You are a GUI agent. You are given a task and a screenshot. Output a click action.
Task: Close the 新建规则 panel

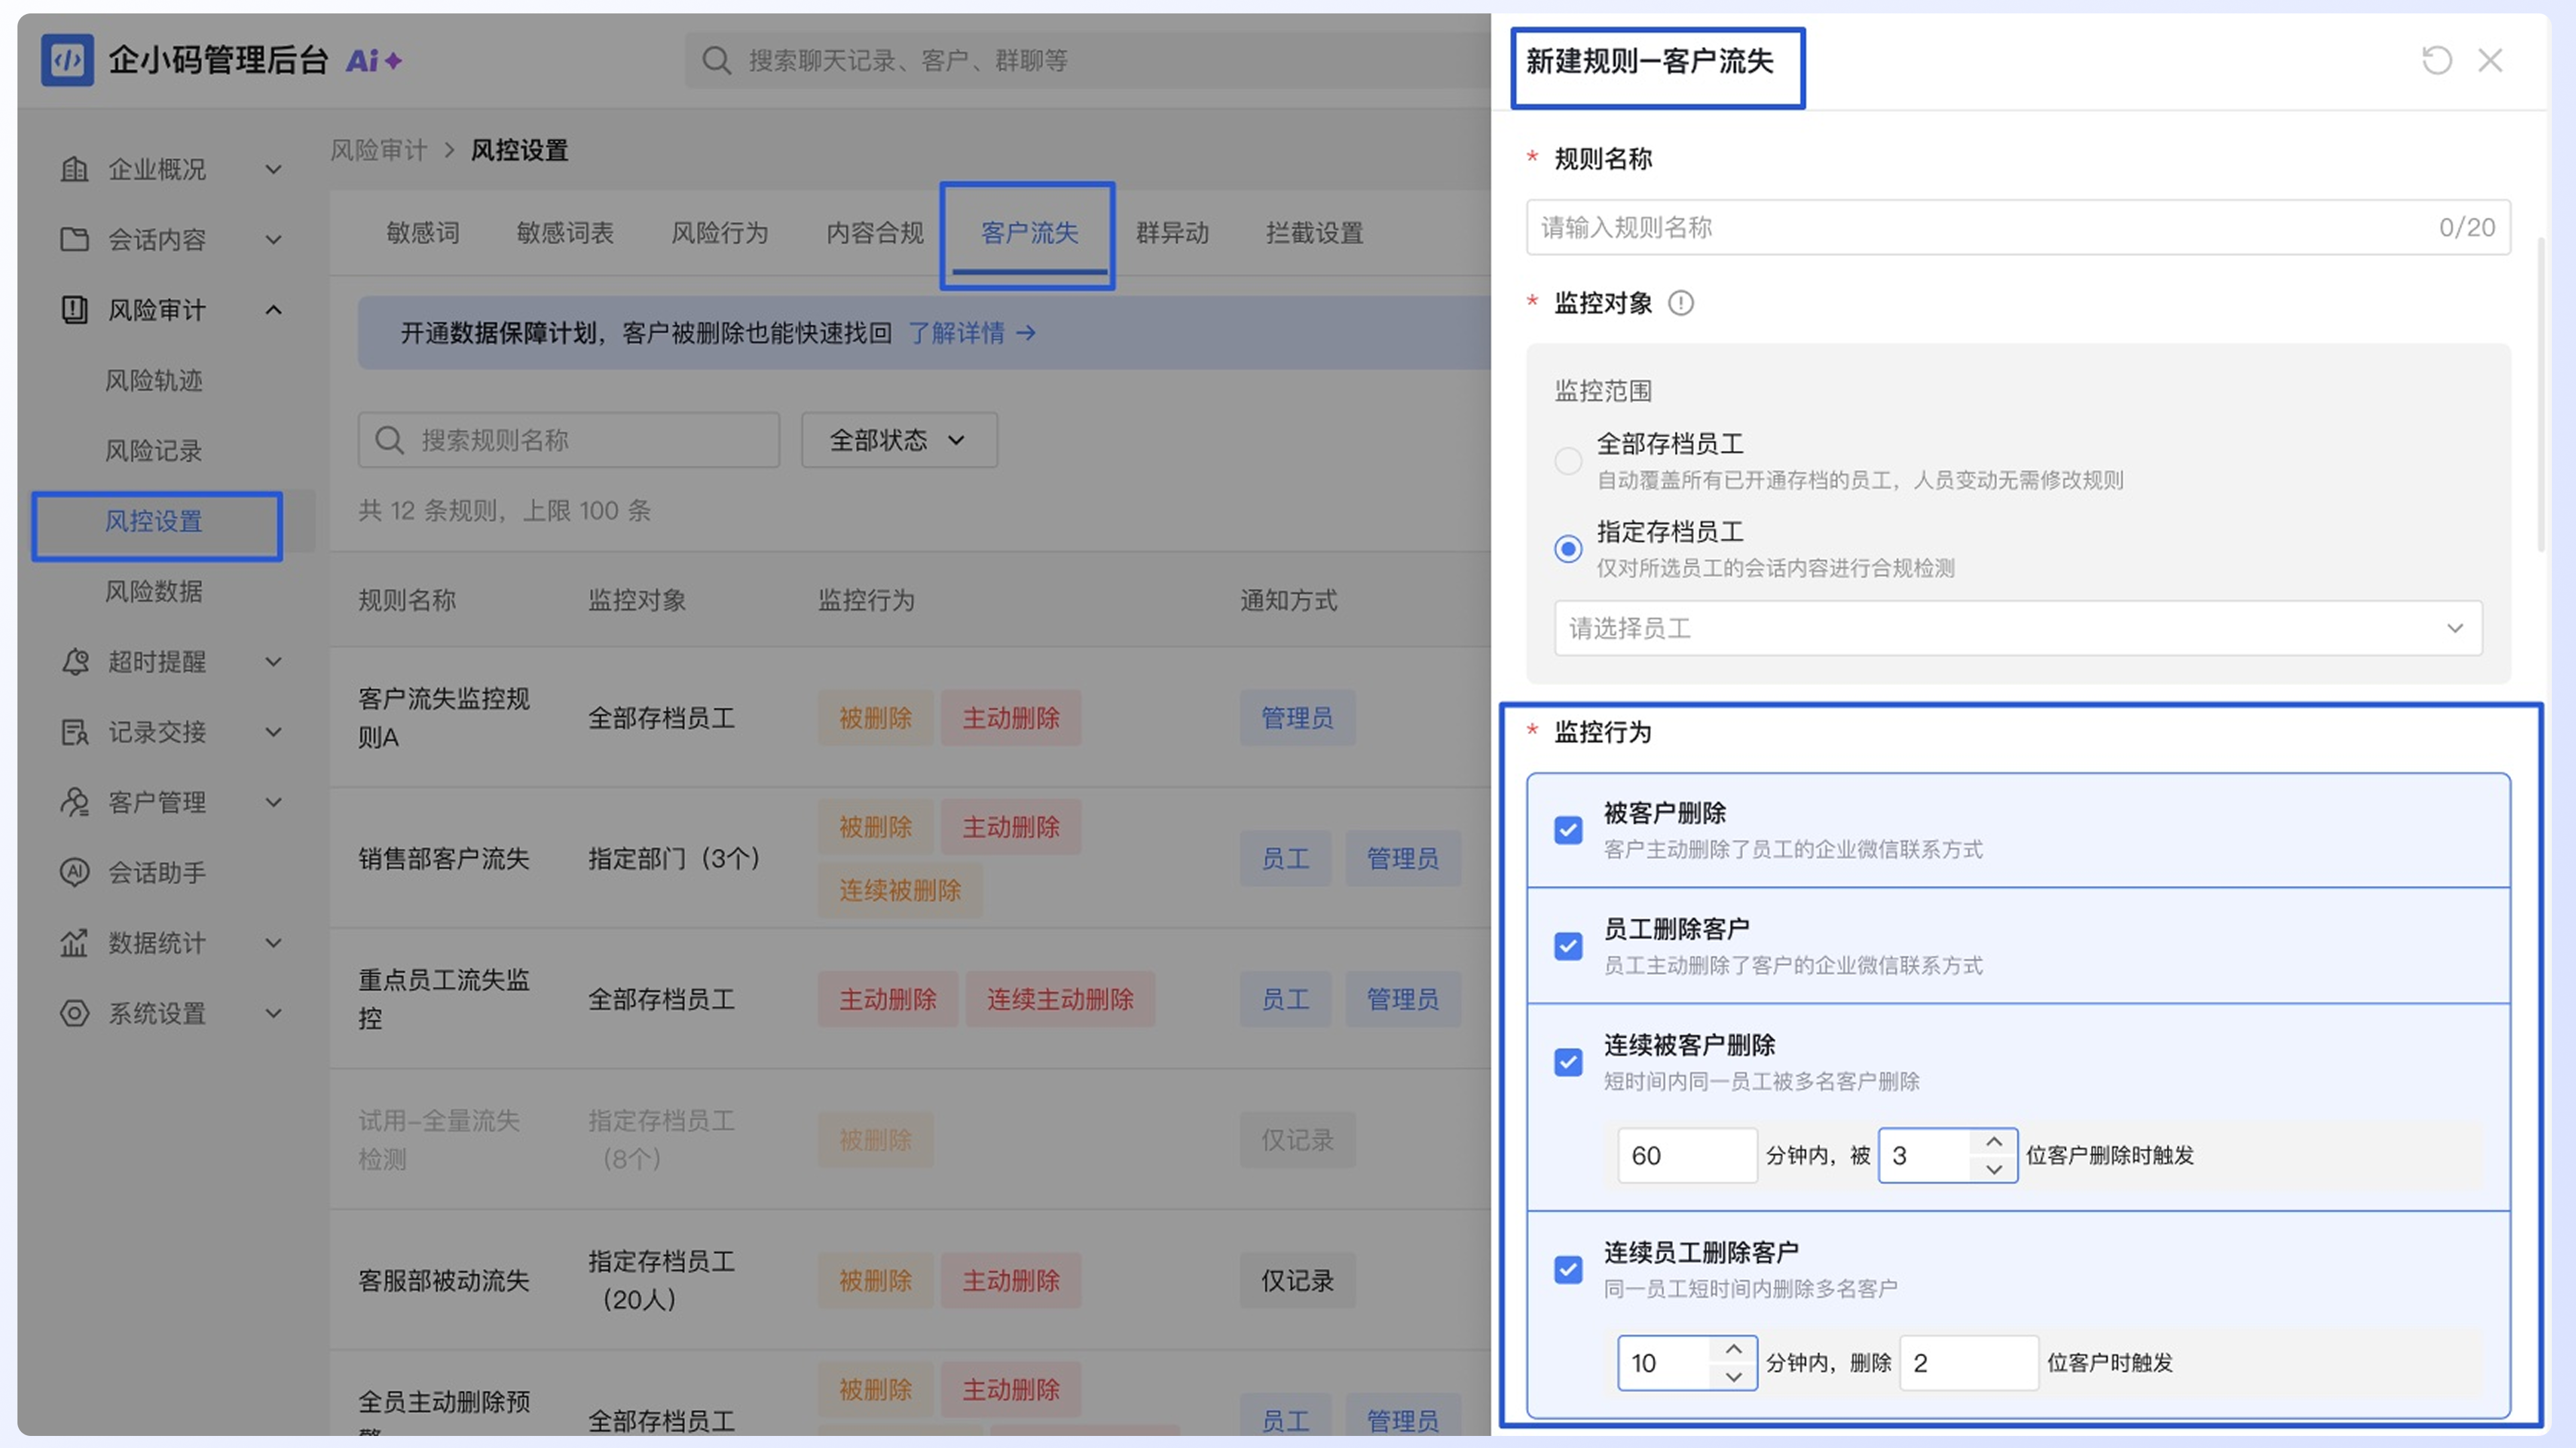[2490, 61]
